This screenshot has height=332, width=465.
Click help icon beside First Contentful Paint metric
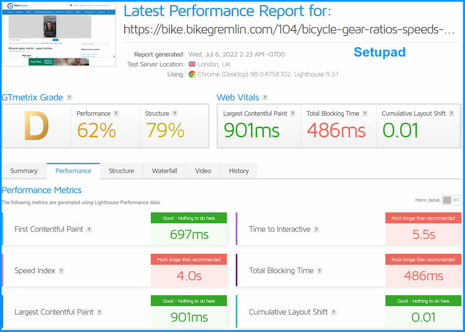click(x=90, y=229)
